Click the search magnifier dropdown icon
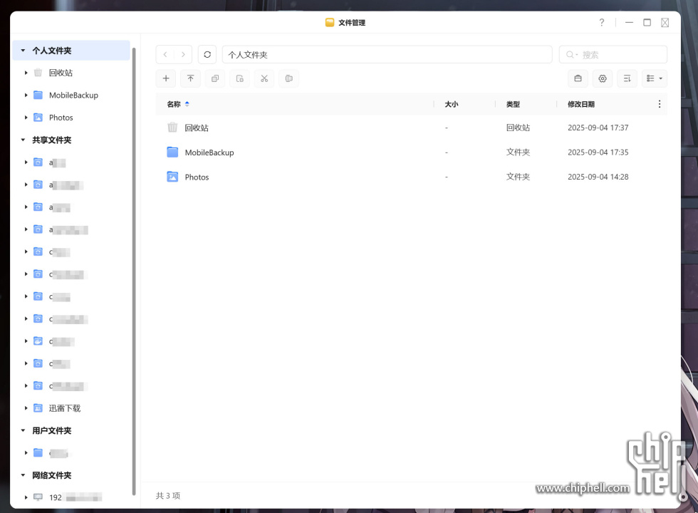698x513 pixels. click(x=571, y=55)
